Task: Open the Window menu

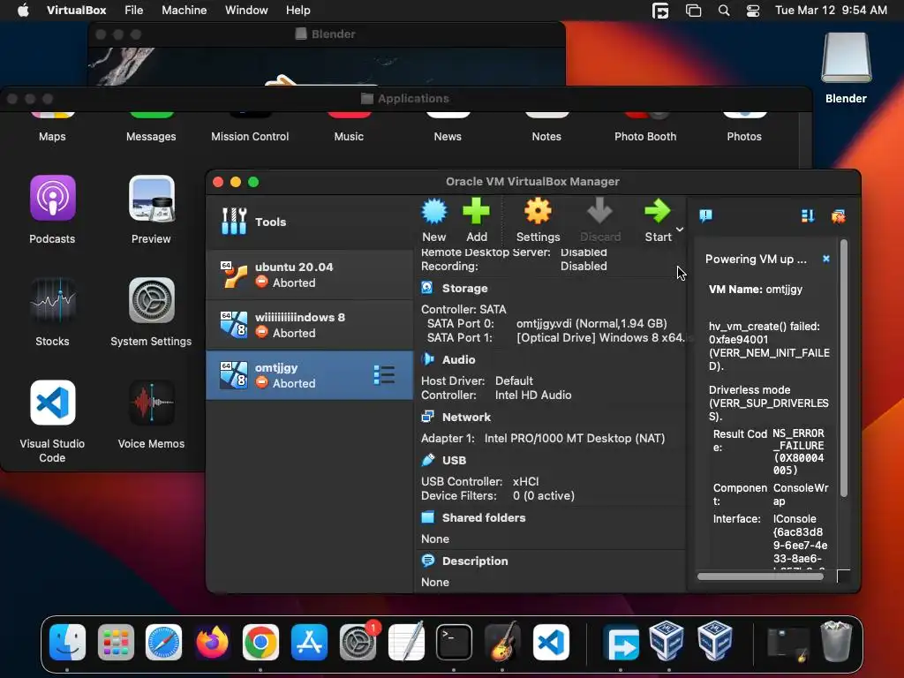Action: pos(246,11)
